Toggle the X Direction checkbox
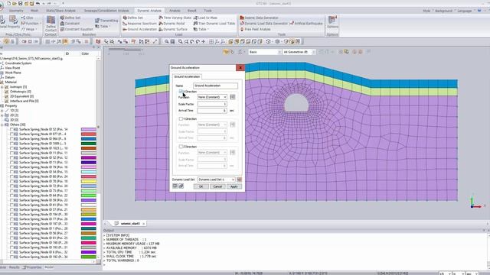Viewport: 490px width, 275px height. coord(181,92)
